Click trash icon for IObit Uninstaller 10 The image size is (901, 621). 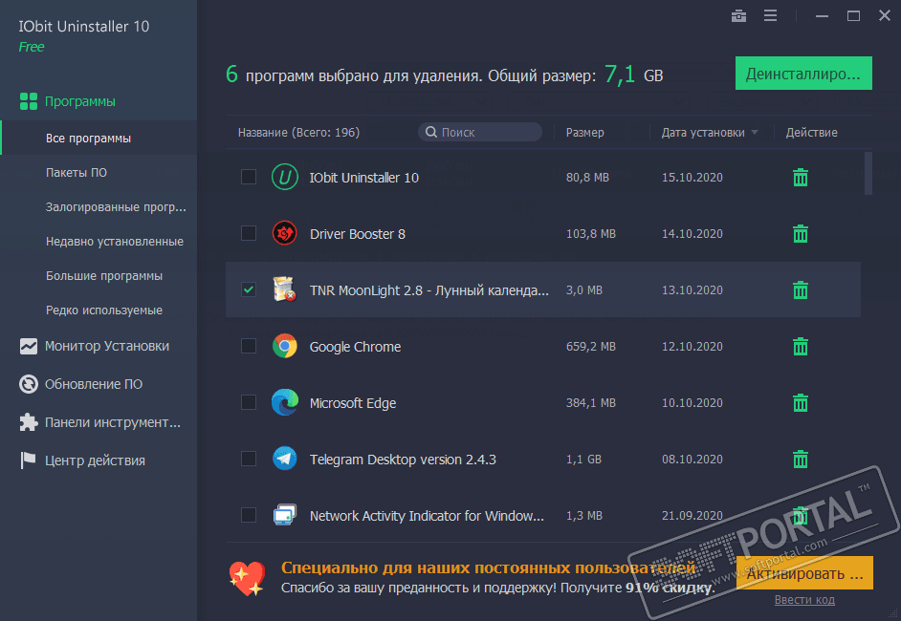800,178
